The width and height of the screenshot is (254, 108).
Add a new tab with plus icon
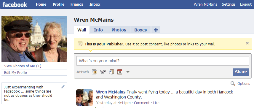156,30
